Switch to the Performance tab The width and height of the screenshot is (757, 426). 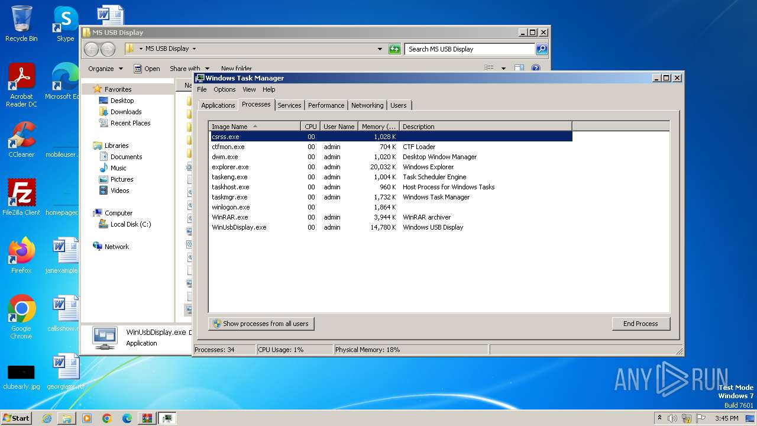pos(326,105)
